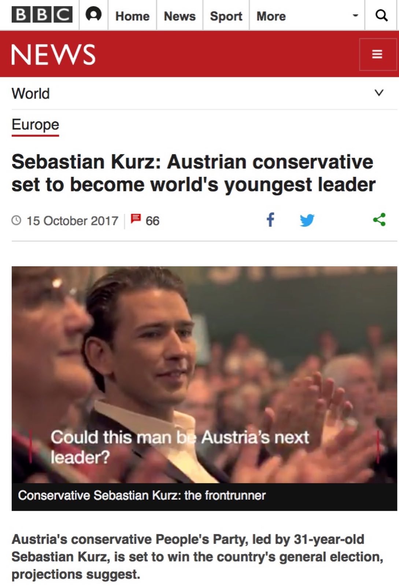Open Sport in top navigation
Viewport: 399px width, 586px height.
pos(226,16)
